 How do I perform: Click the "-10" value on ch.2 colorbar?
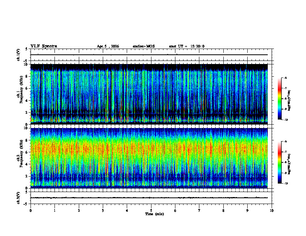coord(286,184)
